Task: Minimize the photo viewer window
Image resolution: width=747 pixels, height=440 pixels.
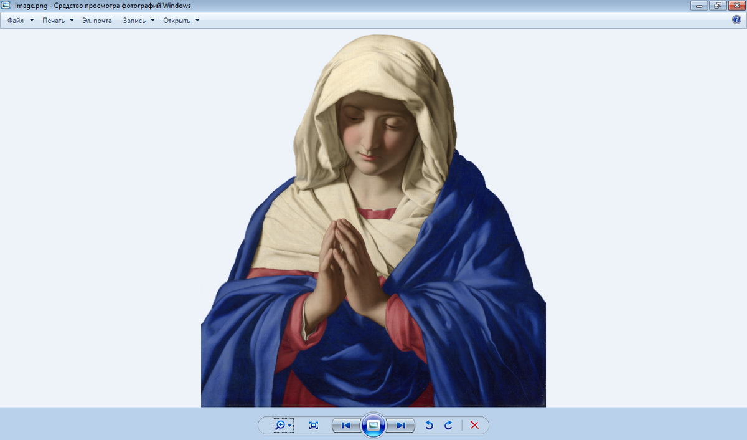Action: (700, 6)
